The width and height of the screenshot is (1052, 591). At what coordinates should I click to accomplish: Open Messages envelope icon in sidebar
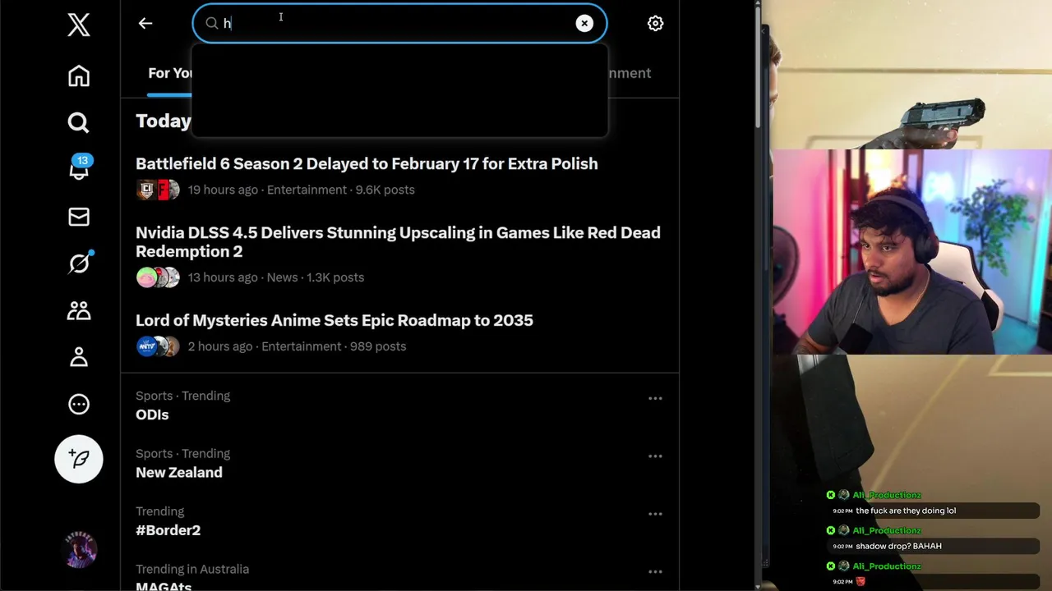click(79, 217)
